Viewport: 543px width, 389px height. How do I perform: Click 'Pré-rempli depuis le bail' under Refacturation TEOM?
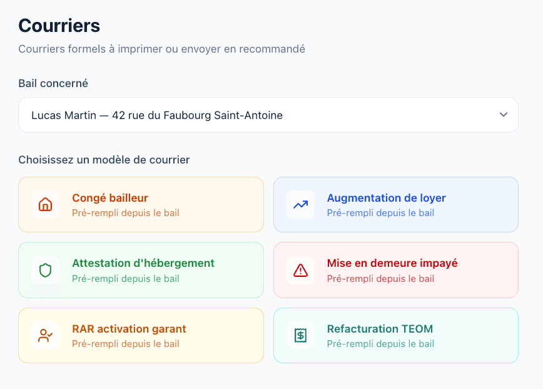(x=380, y=344)
